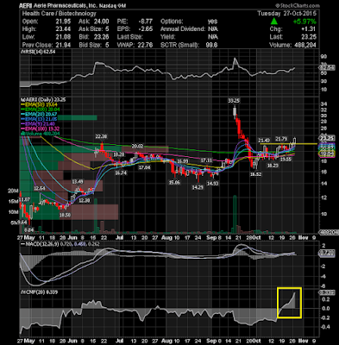Click the date Tuesday 27-Oct-2015

[x=286, y=14]
